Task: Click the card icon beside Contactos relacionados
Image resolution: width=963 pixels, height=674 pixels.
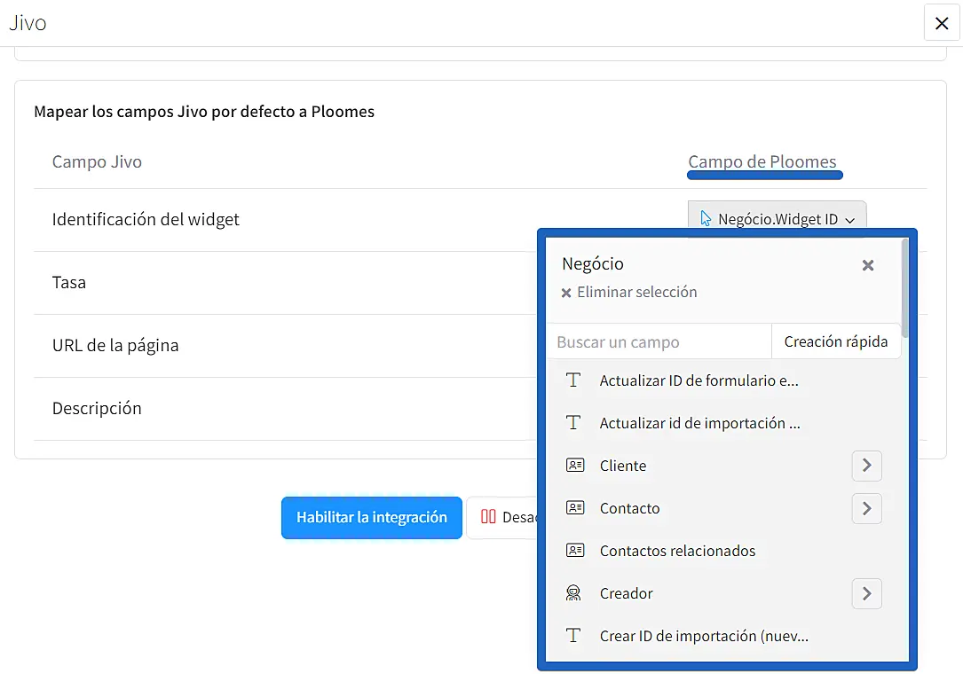Action: (574, 551)
